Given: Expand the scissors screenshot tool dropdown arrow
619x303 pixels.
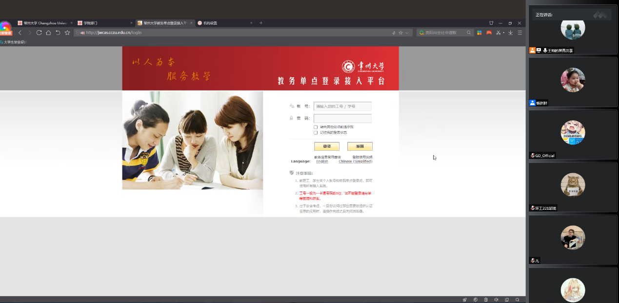Looking at the screenshot, I should (504, 33).
